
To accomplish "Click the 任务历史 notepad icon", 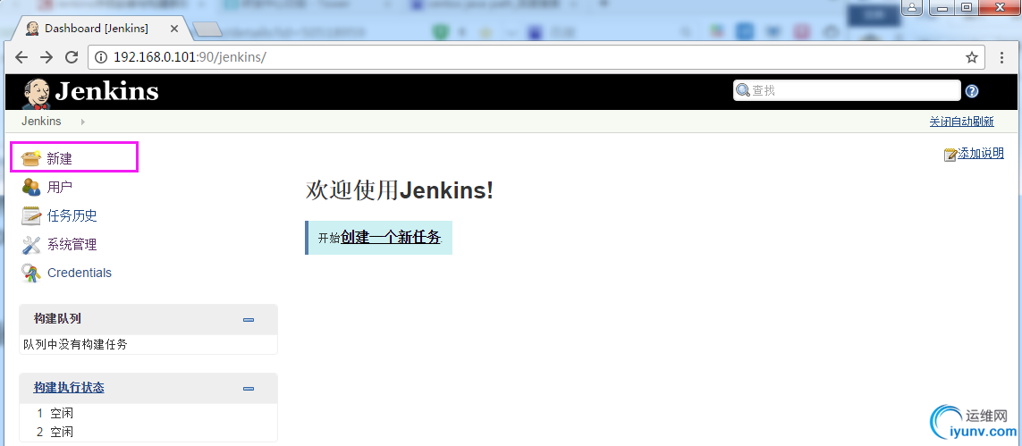I will [31, 215].
